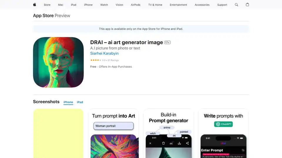This screenshot has width=282, height=158.
Task: Click 'Offers In-App Purchases' text
Action: tap(115, 67)
